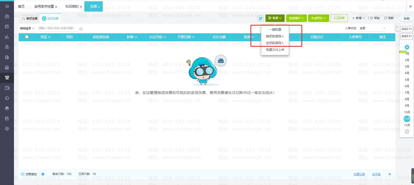Image resolution: width=414 pixels, height=185 pixels.
Task: Click the 供应商名称 column header
Action: click(101, 37)
